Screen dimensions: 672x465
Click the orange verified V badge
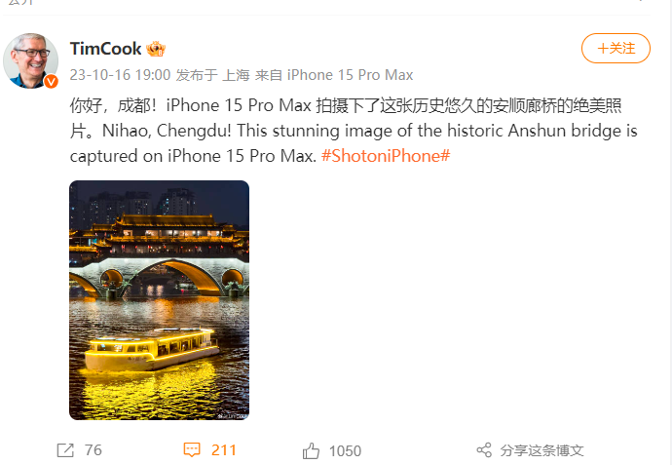point(51,81)
